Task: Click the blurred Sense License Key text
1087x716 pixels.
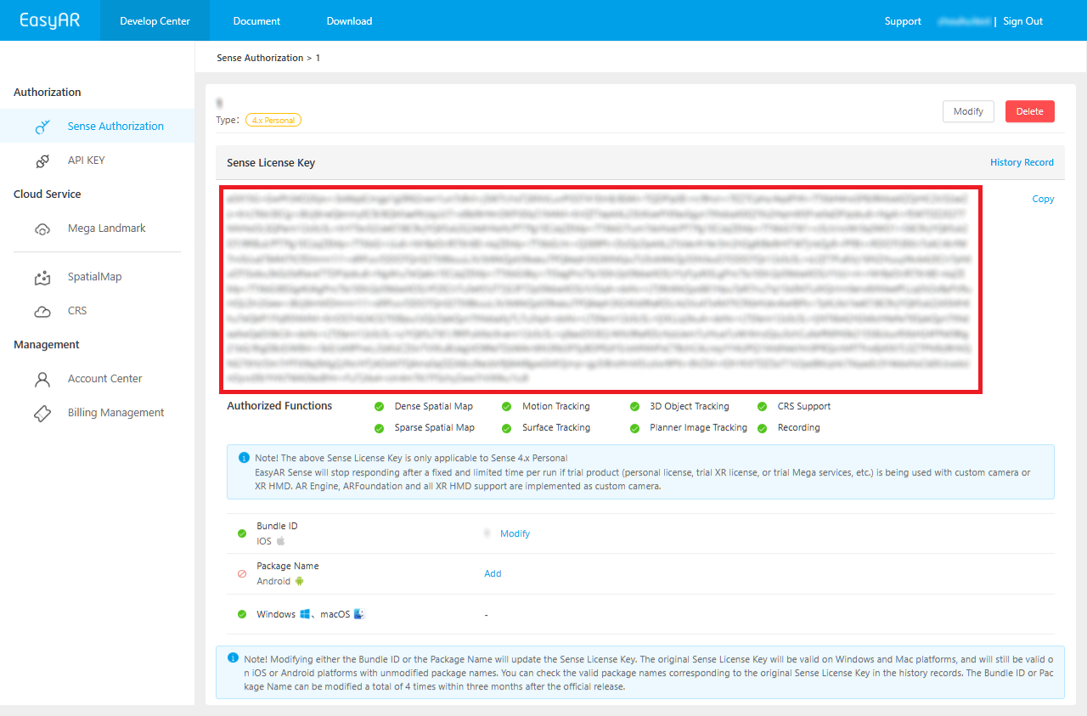Action: 600,290
